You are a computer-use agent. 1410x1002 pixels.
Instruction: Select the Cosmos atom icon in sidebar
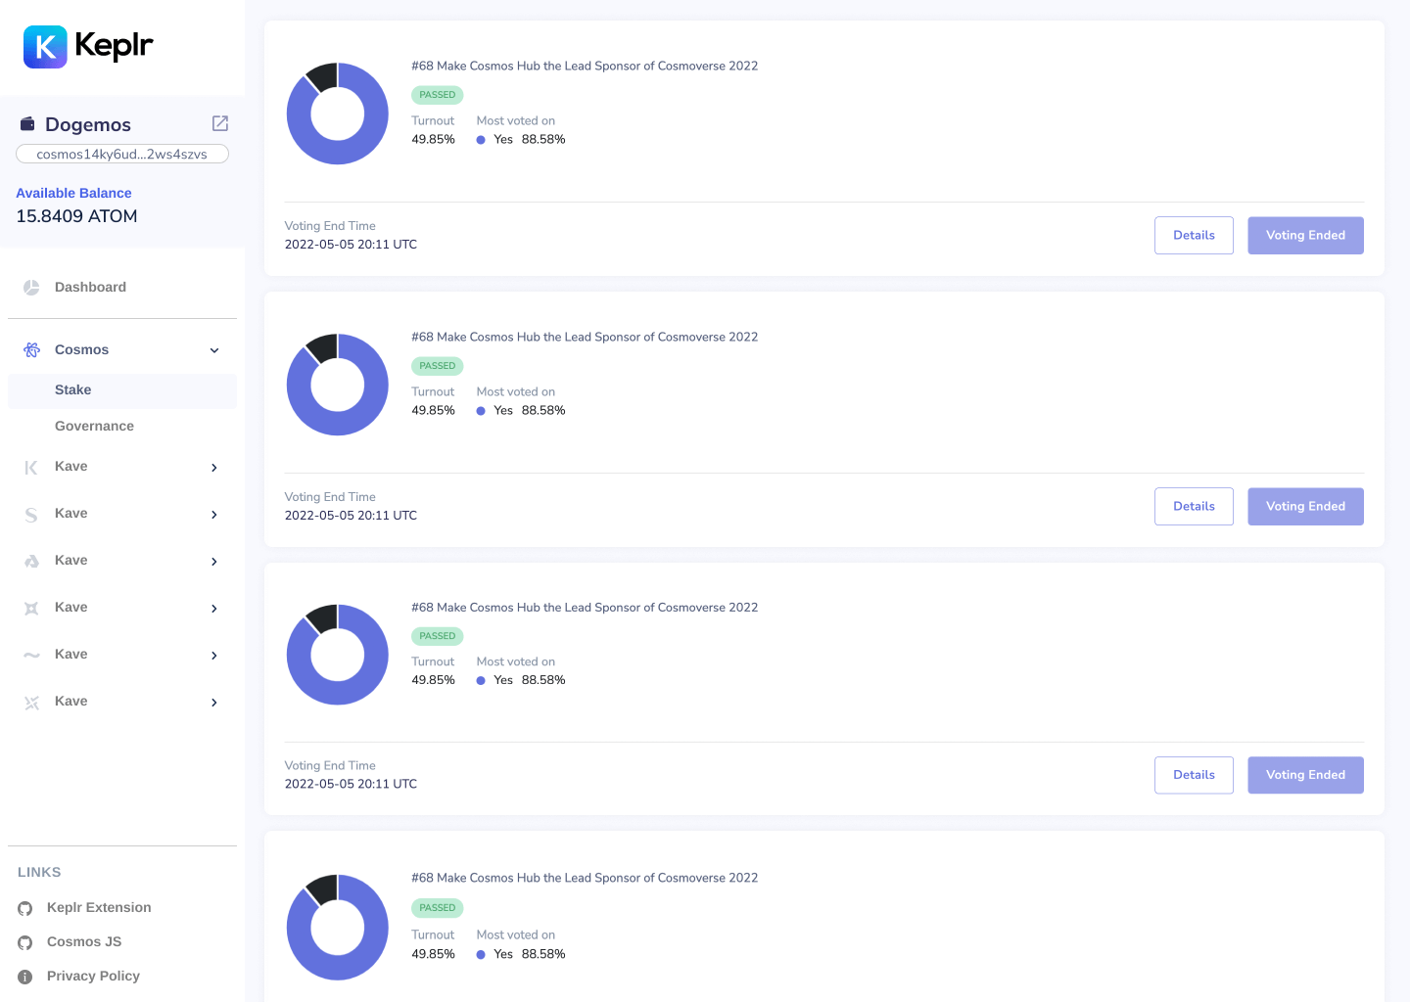[30, 349]
